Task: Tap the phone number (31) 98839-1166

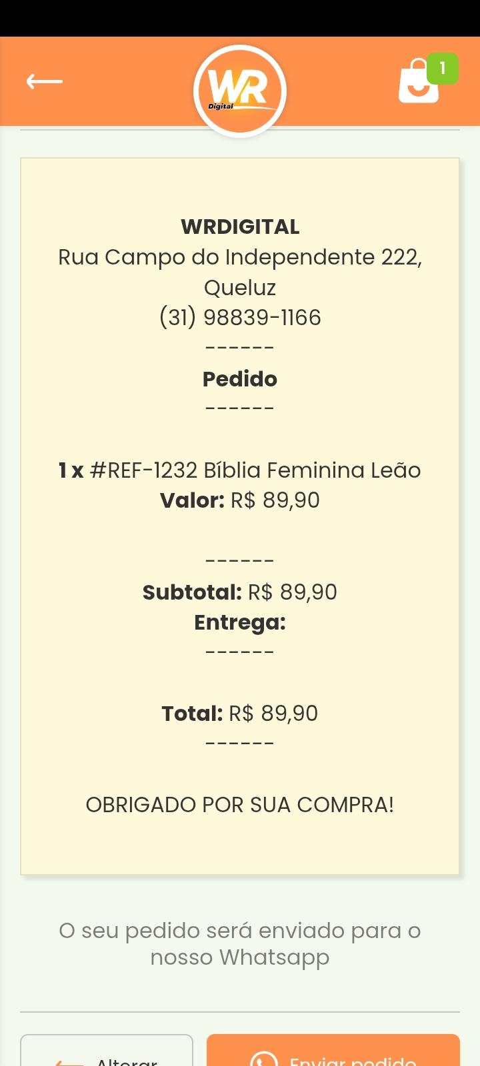Action: pyautogui.click(x=240, y=318)
